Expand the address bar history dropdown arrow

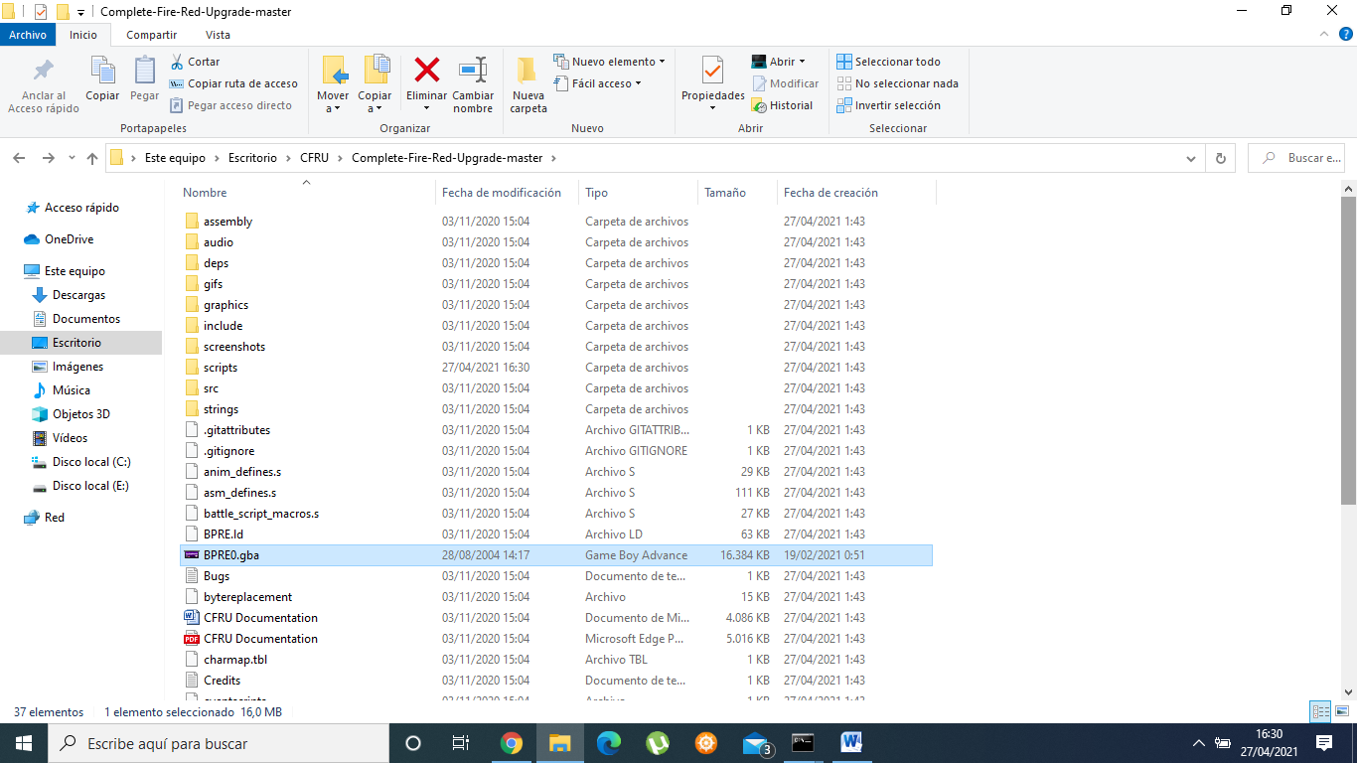coord(1191,158)
